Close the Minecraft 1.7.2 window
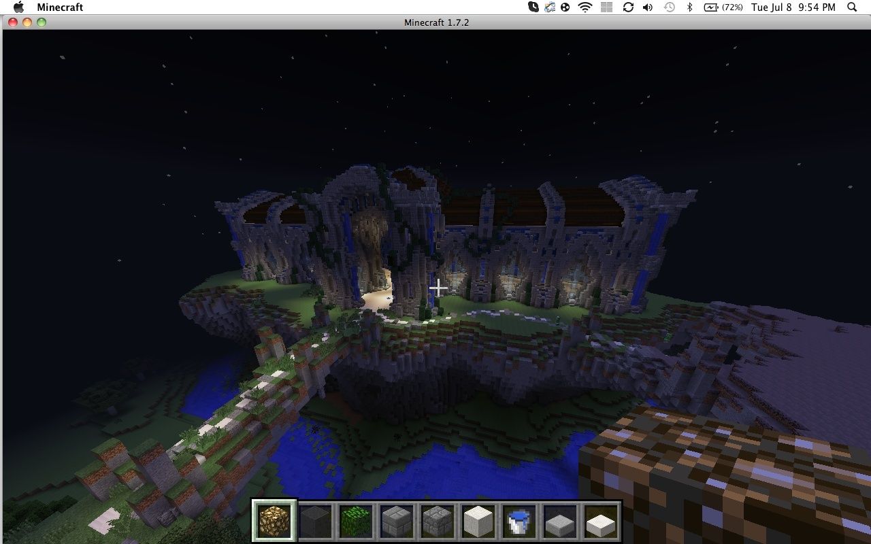Screen dimensions: 871x544 point(13,22)
